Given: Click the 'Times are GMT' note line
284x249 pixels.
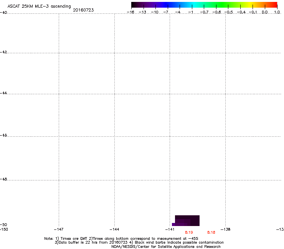Looking at the screenshot, I should pyautogui.click(x=121, y=239).
